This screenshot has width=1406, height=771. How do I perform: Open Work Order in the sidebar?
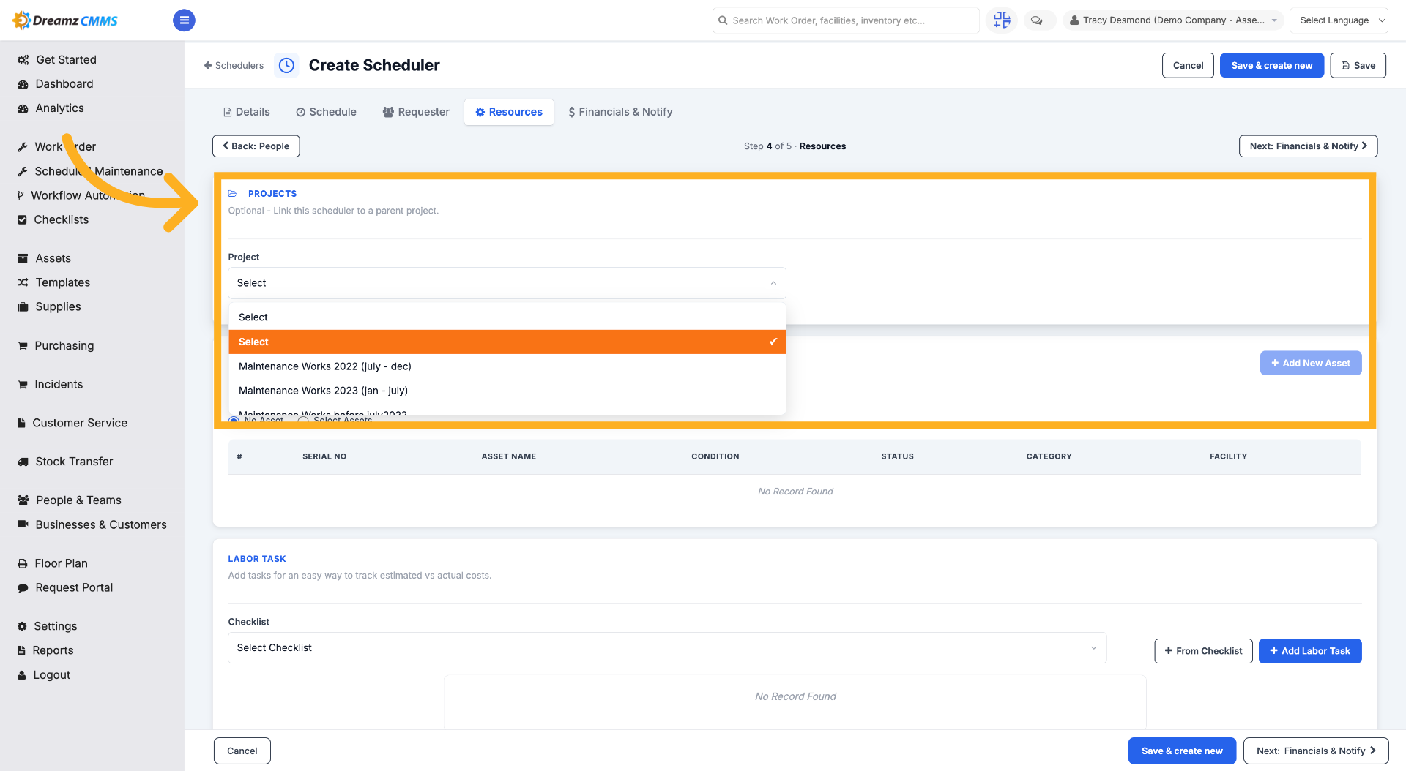coord(65,147)
